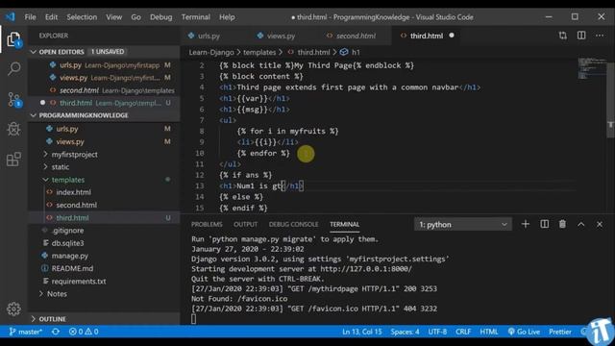Open the terminal selector dropdown '1: python'

(463, 224)
